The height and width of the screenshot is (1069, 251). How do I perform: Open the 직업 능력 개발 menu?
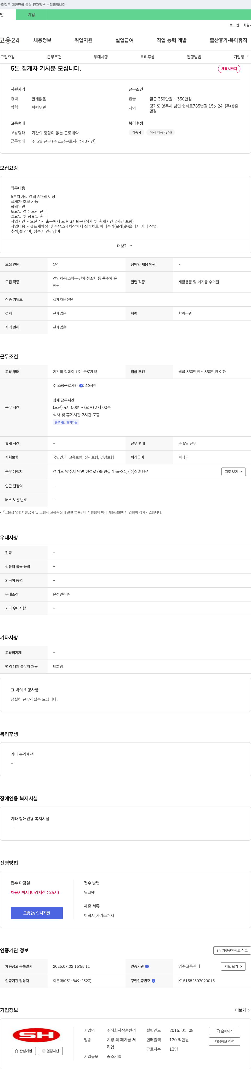[171, 40]
